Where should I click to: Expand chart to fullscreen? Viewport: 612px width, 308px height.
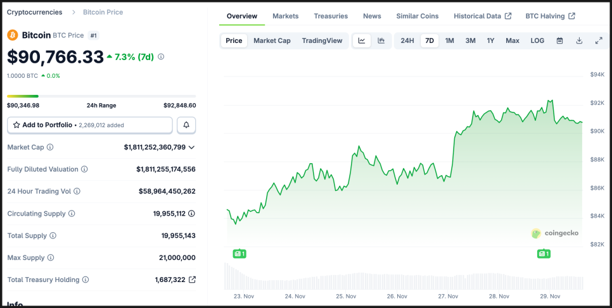(599, 40)
